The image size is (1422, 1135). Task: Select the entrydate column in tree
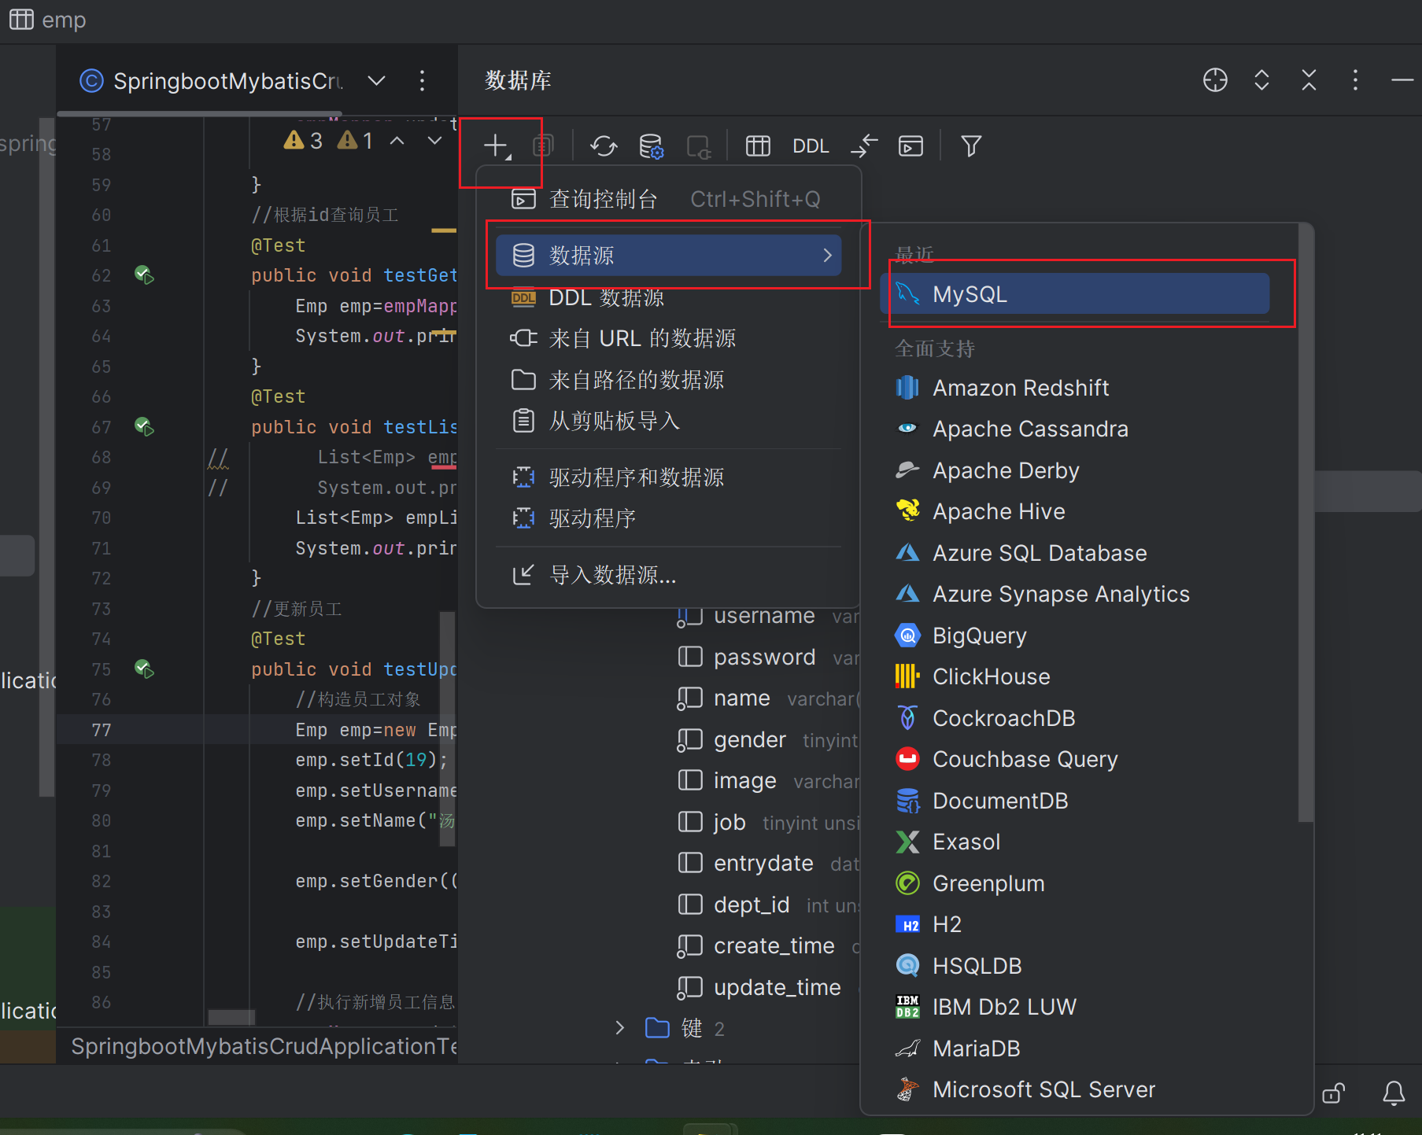pos(763,863)
